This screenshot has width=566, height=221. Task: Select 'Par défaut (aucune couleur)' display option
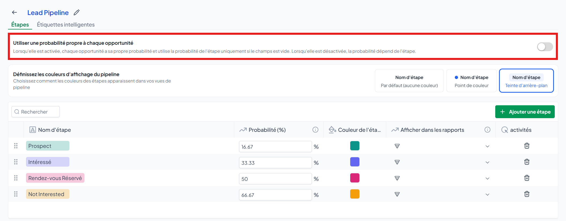point(409,81)
